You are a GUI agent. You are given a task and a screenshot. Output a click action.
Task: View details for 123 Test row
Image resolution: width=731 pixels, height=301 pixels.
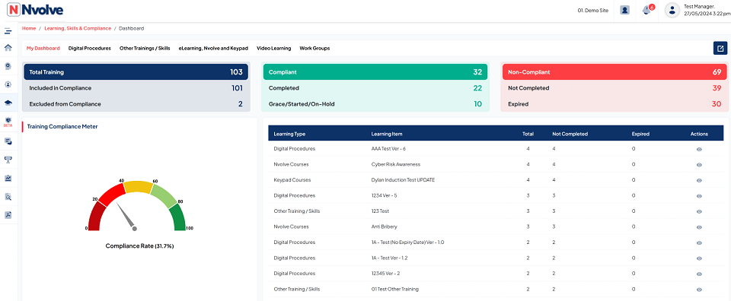699,211
